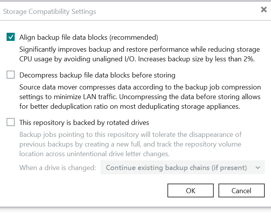Click the "Storage Compatibility Settings" title text
The image size is (271, 214).
tap(49, 12)
